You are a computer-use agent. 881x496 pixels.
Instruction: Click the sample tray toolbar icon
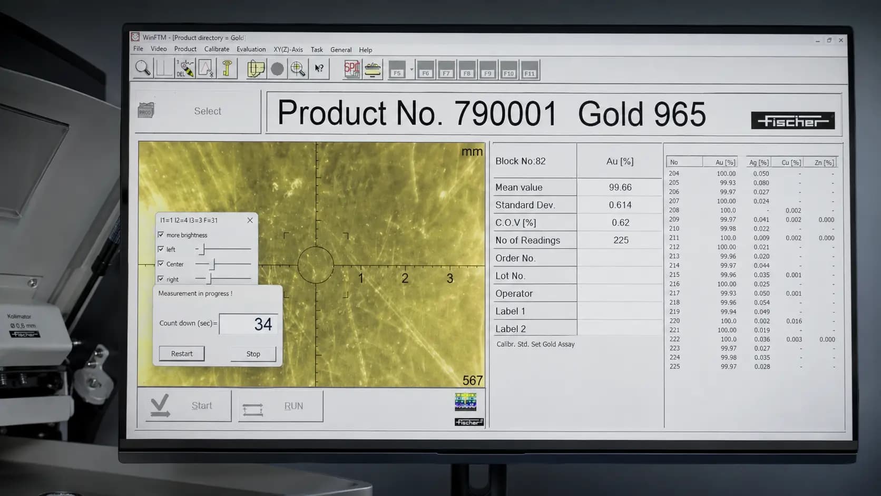(x=373, y=70)
